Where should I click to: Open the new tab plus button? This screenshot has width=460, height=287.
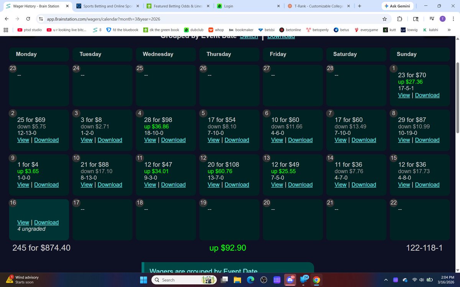(359, 6)
